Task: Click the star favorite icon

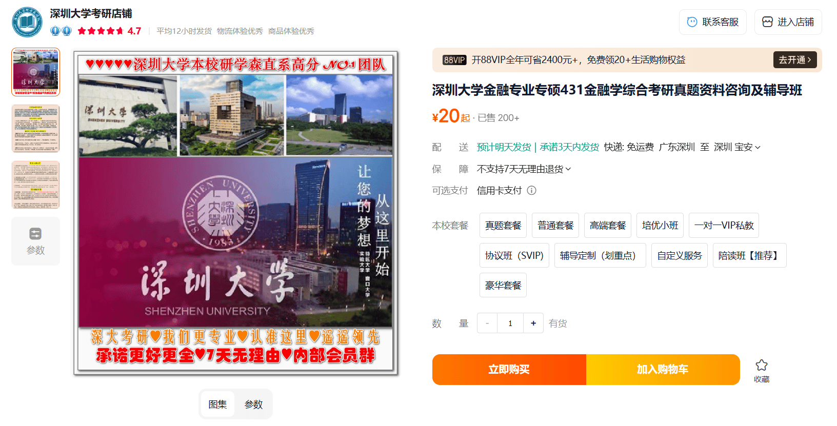Action: tap(762, 365)
